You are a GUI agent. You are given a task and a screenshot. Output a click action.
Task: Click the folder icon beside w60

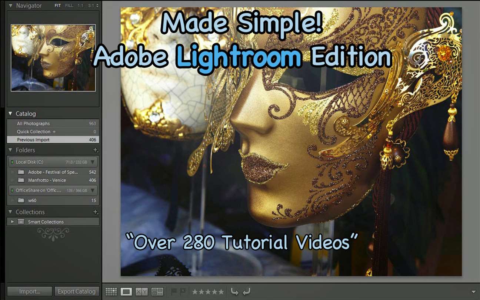tap(21, 200)
